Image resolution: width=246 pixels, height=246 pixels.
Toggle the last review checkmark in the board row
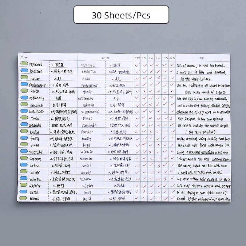click(x=172, y=199)
